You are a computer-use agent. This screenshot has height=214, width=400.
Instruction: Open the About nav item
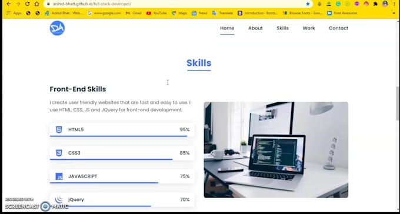pos(255,28)
